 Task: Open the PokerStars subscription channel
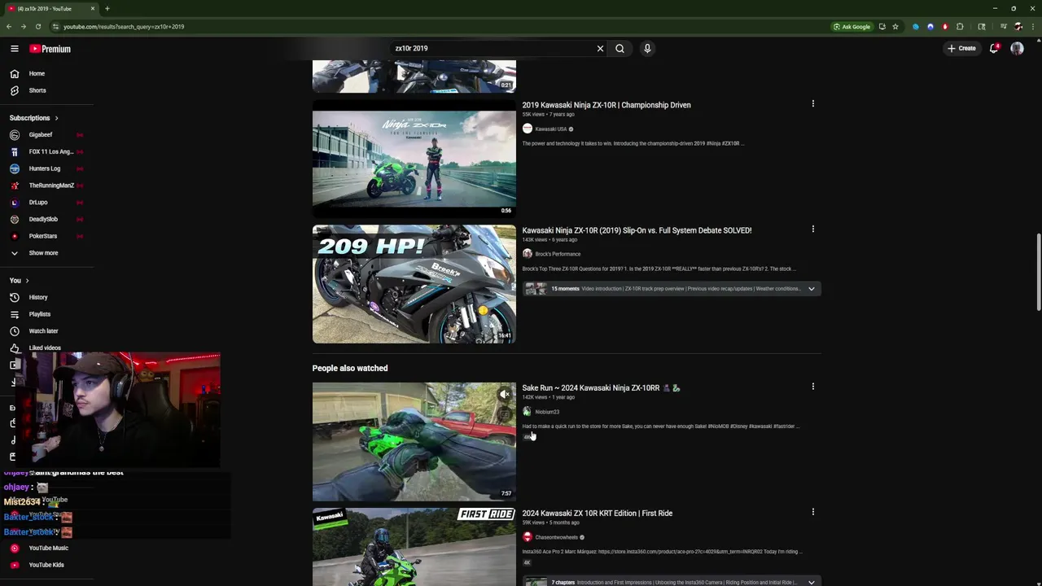pos(43,236)
